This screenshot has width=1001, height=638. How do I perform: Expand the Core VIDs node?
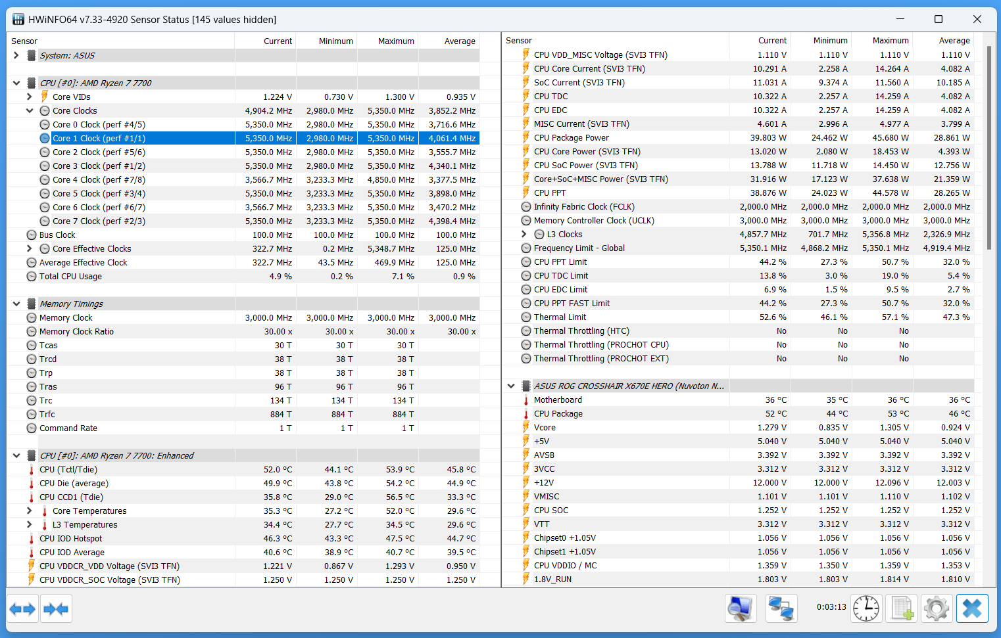coord(30,97)
